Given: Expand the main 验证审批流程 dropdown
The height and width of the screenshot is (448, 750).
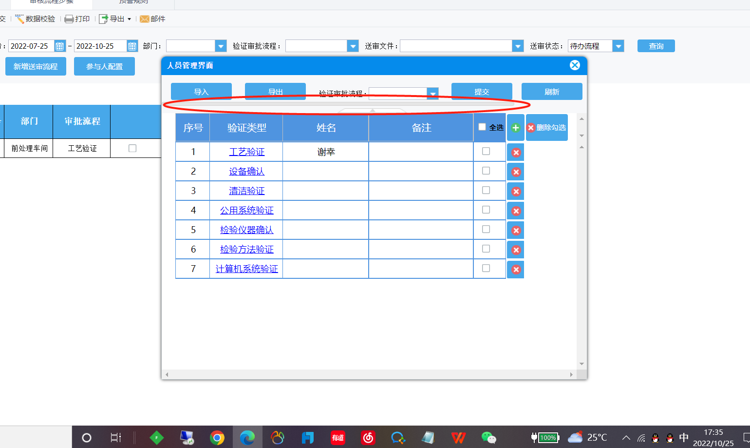Looking at the screenshot, I should [353, 46].
